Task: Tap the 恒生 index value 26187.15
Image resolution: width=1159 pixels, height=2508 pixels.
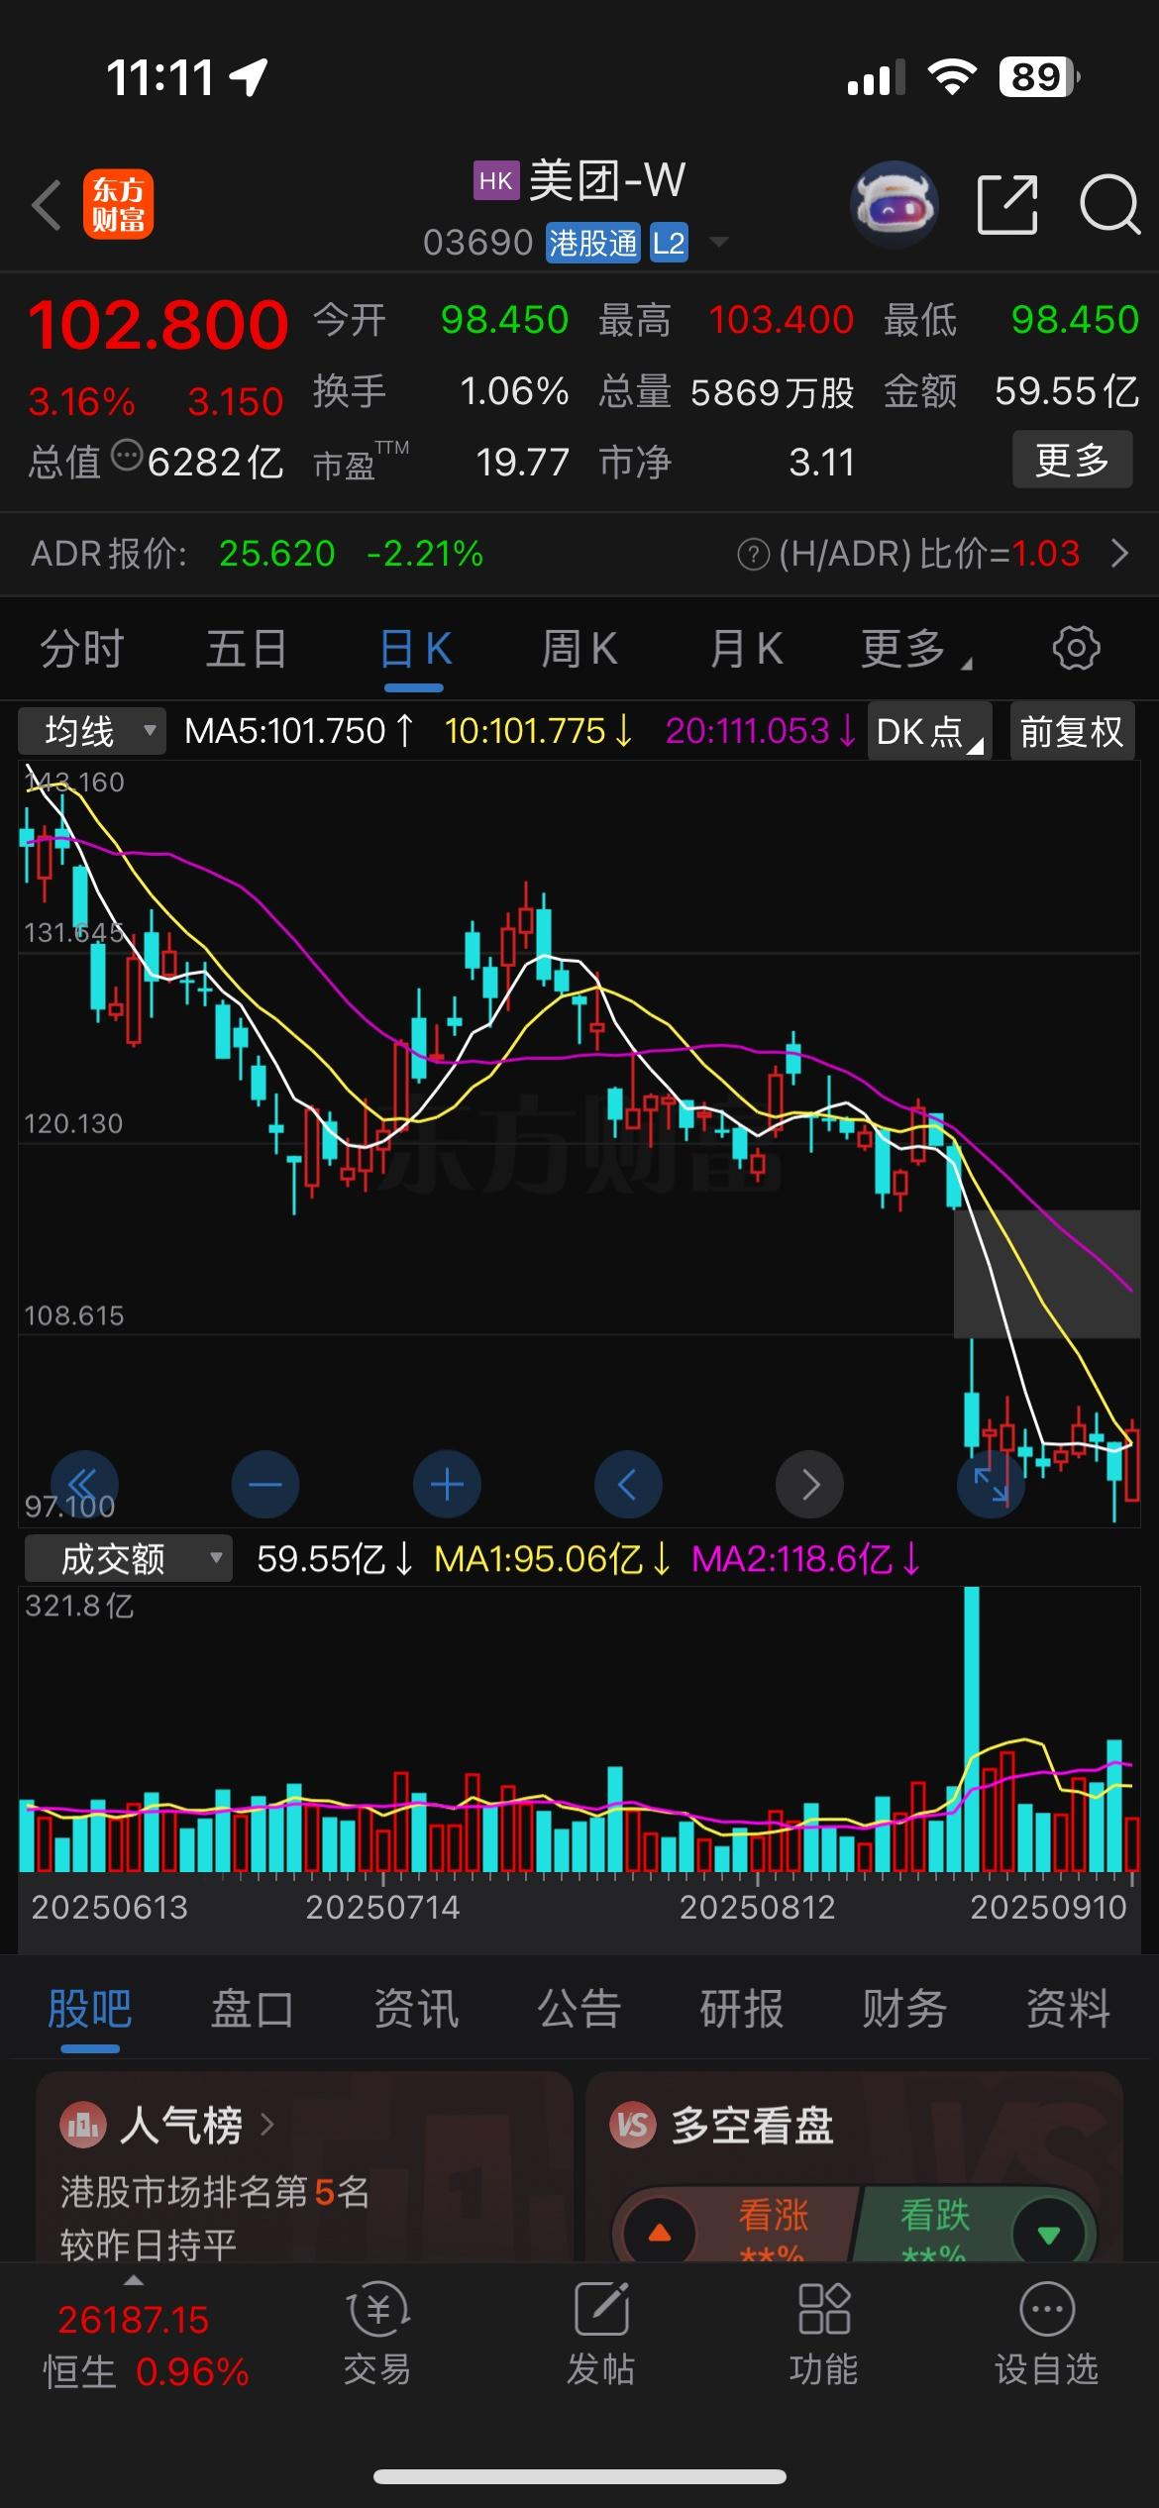Action: (x=133, y=2321)
